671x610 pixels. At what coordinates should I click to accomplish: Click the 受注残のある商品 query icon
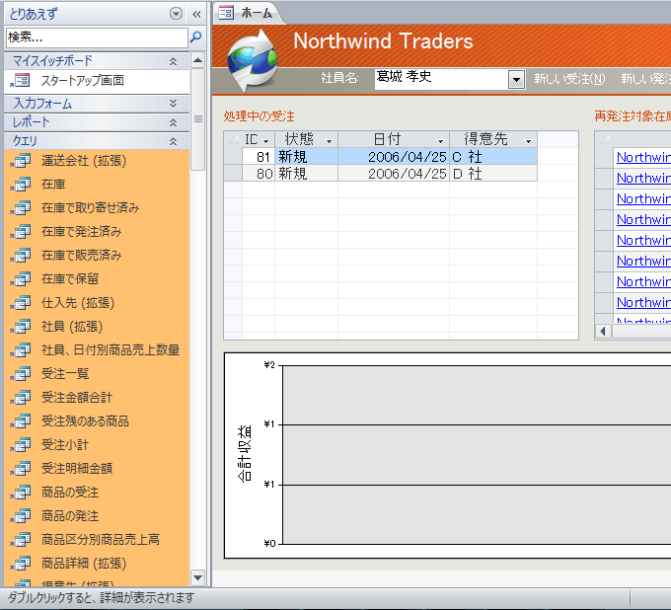[21, 421]
